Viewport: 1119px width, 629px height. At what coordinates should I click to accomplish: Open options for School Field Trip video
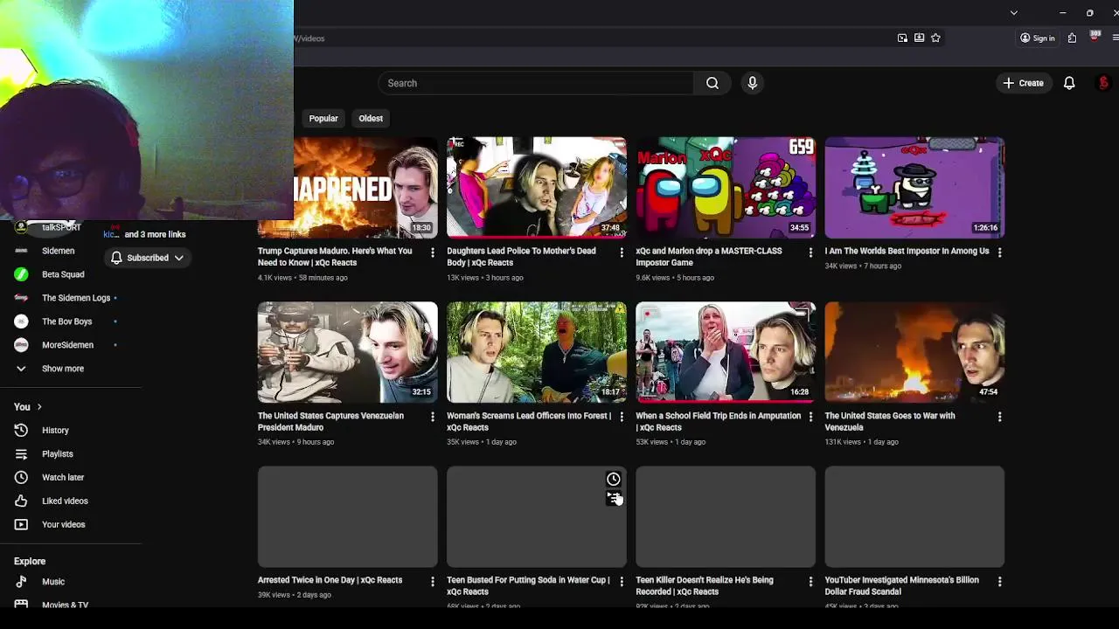point(810,418)
